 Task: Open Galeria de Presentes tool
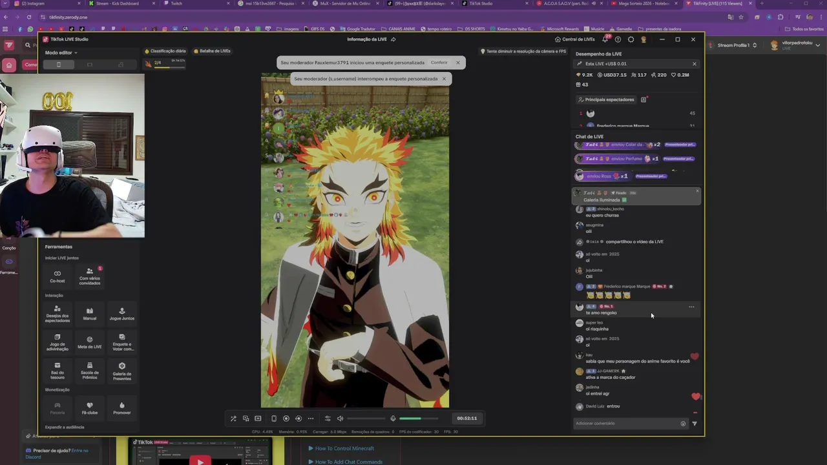pyautogui.click(x=122, y=370)
